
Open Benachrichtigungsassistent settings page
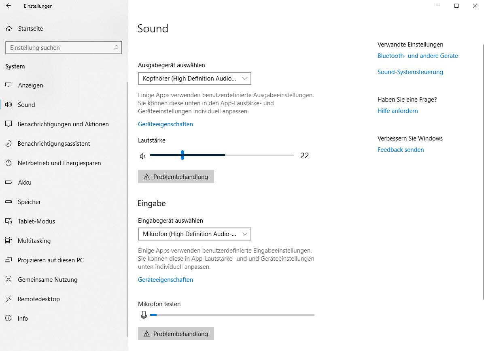click(x=54, y=144)
